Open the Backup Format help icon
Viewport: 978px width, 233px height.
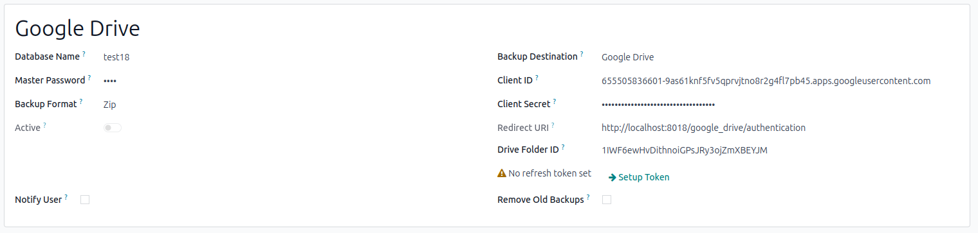click(x=81, y=102)
